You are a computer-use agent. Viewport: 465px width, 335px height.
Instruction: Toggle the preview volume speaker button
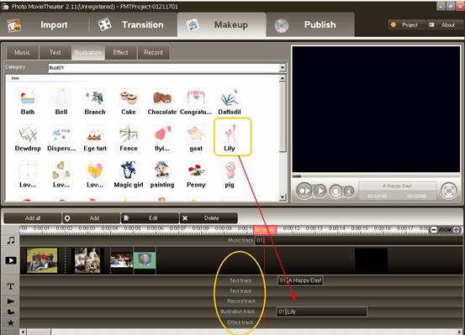349,191
